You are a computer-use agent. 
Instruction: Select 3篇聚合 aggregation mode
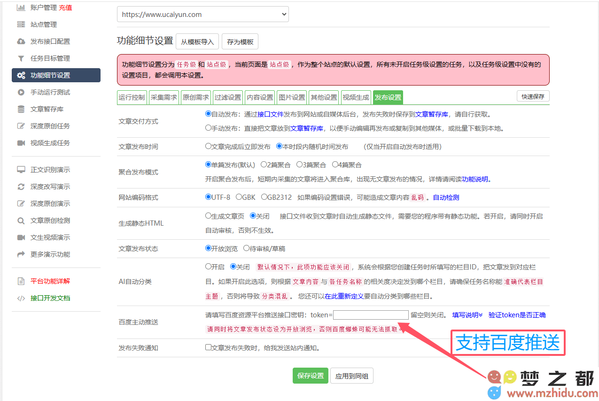(x=299, y=165)
